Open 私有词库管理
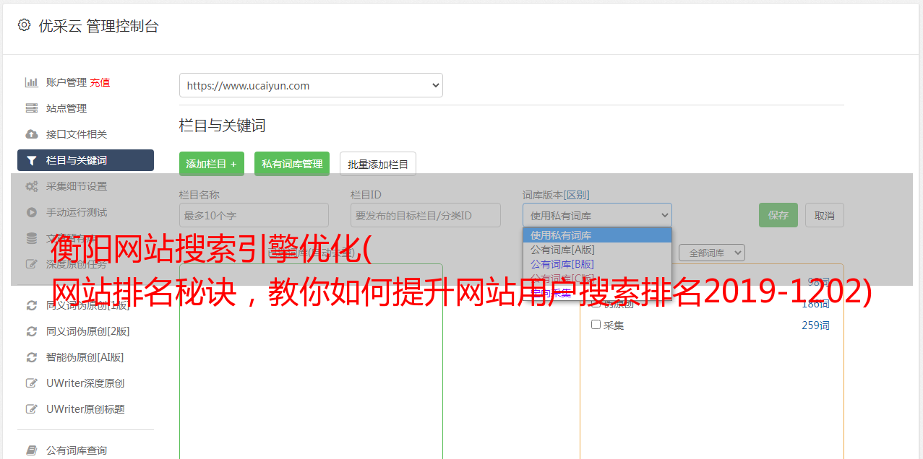923x459 pixels. [x=292, y=164]
